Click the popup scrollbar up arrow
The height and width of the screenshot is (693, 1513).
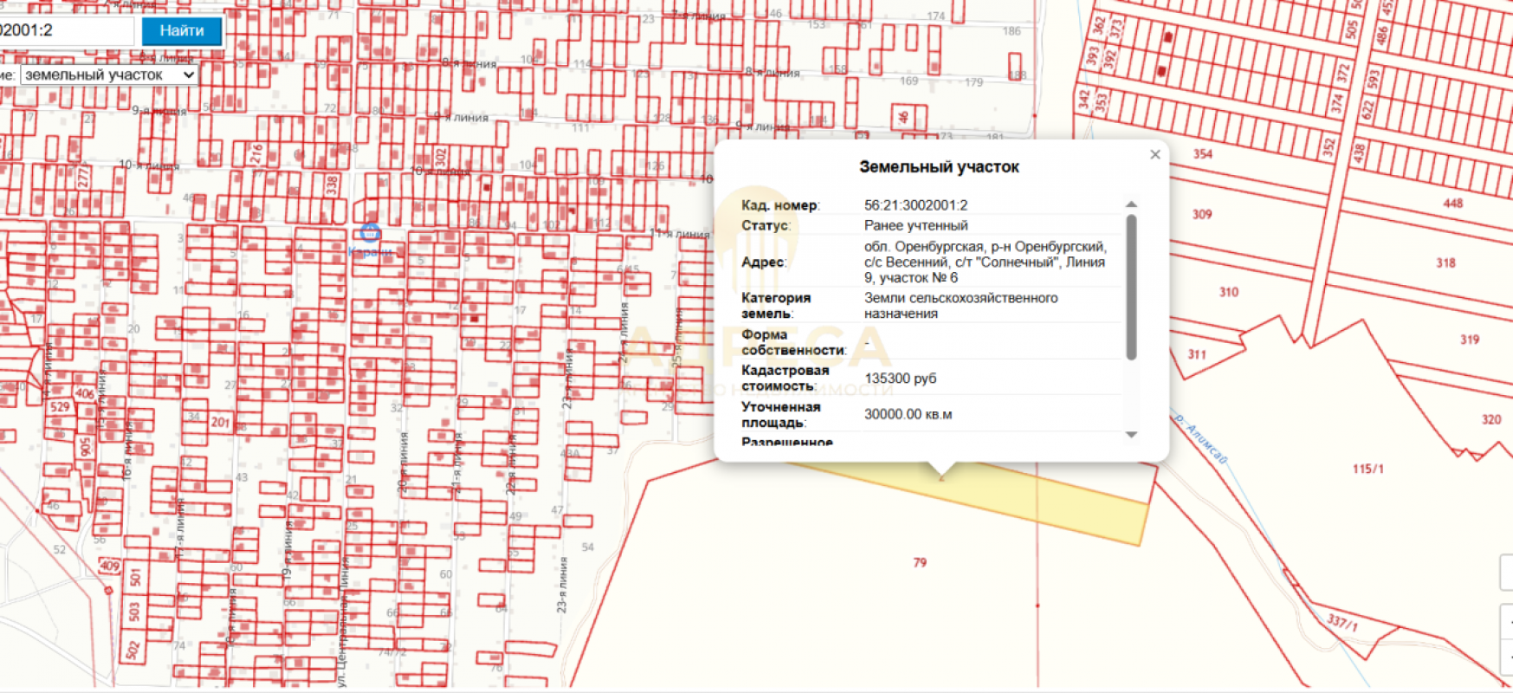point(1131,205)
